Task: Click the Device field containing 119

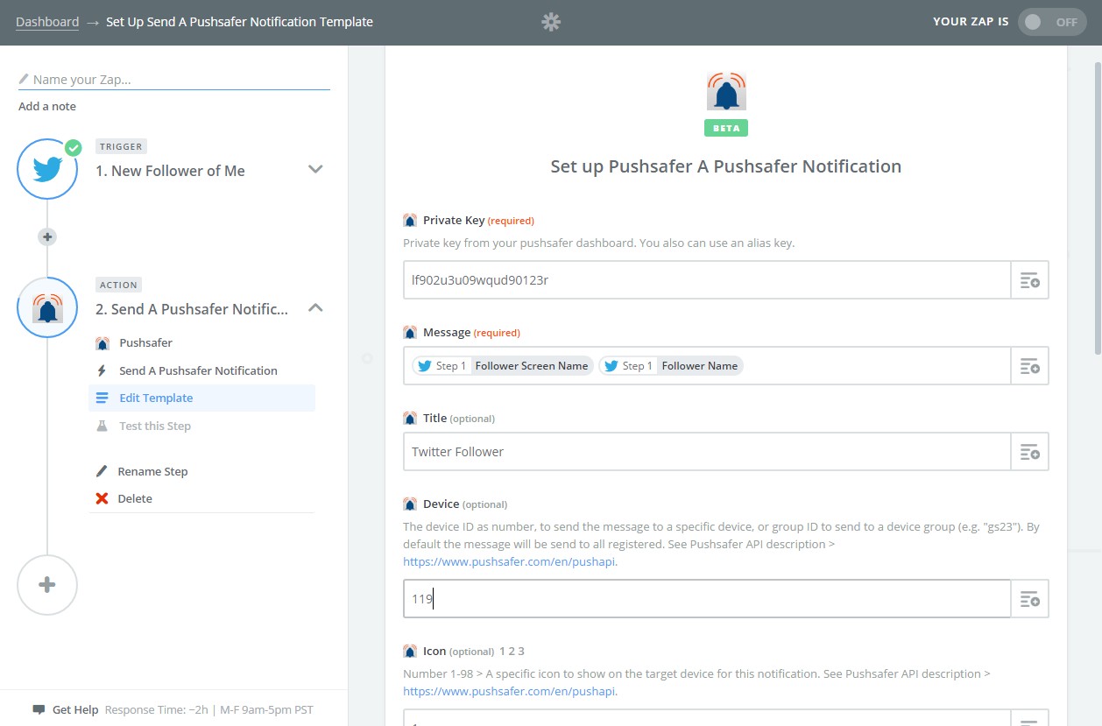Action: point(707,599)
